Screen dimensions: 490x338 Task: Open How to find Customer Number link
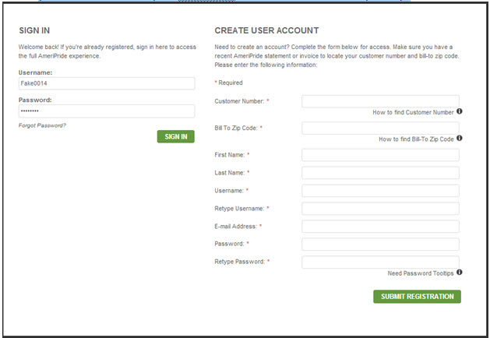click(413, 113)
